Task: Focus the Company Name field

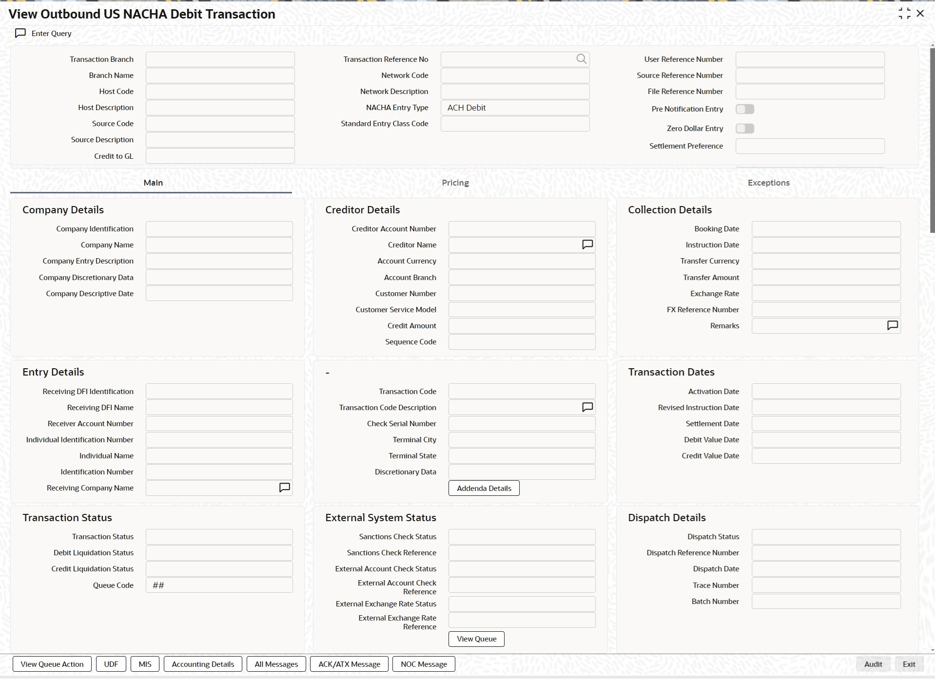Action: (219, 245)
